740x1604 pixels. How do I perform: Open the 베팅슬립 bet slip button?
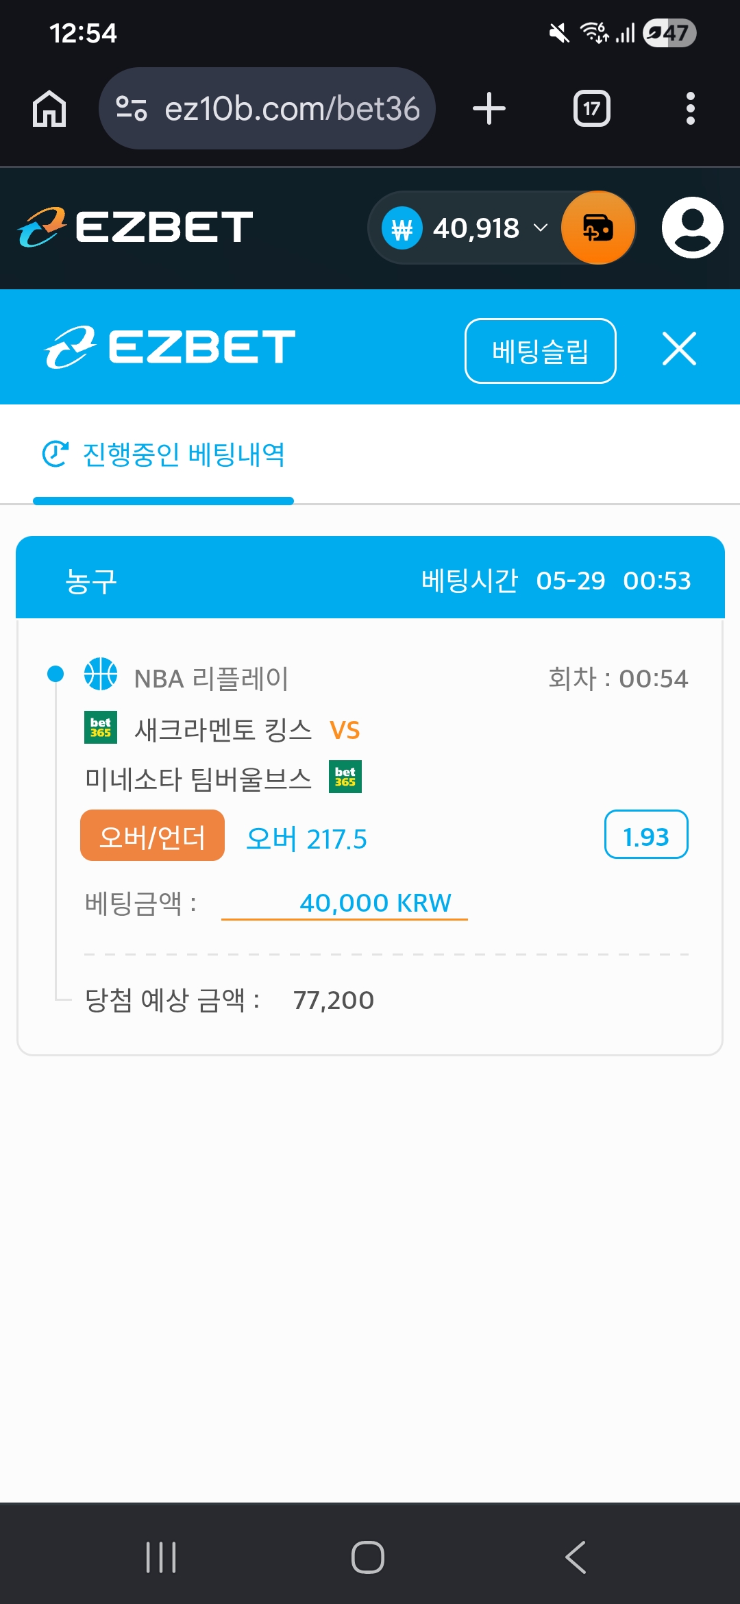(x=541, y=351)
